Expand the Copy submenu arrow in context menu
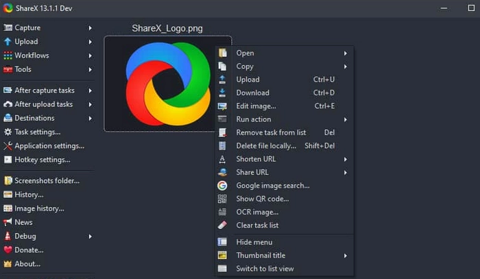 (x=346, y=66)
